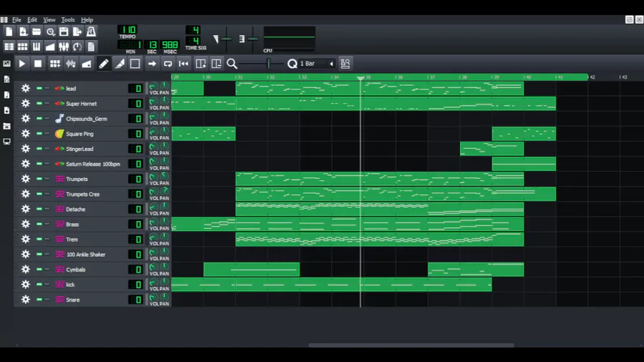Viewport: 644px width, 362px height.
Task: Open the Brass track gear menu
Action: 26,224
